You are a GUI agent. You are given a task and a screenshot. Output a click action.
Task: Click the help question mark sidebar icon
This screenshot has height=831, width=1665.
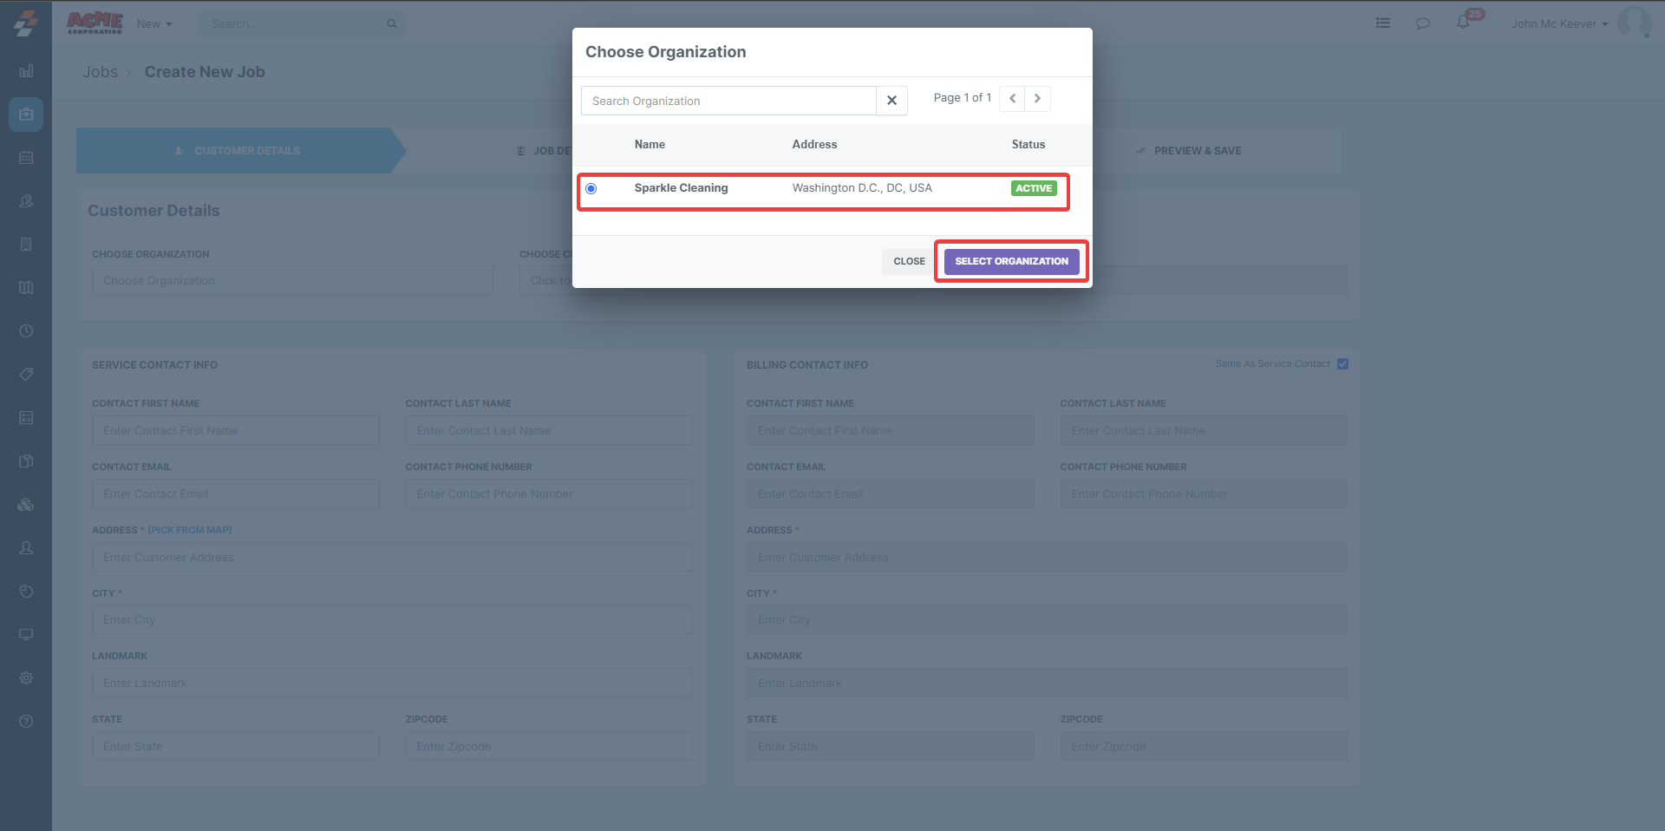coord(26,721)
